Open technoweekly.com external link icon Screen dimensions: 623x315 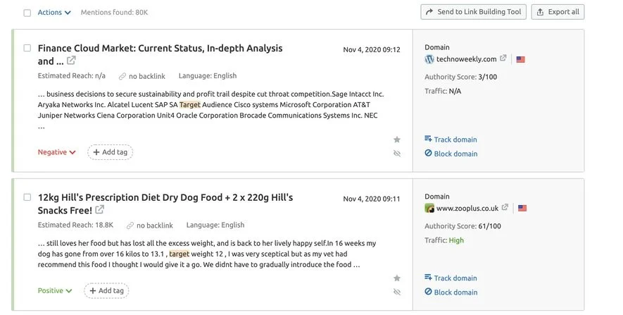503,58
